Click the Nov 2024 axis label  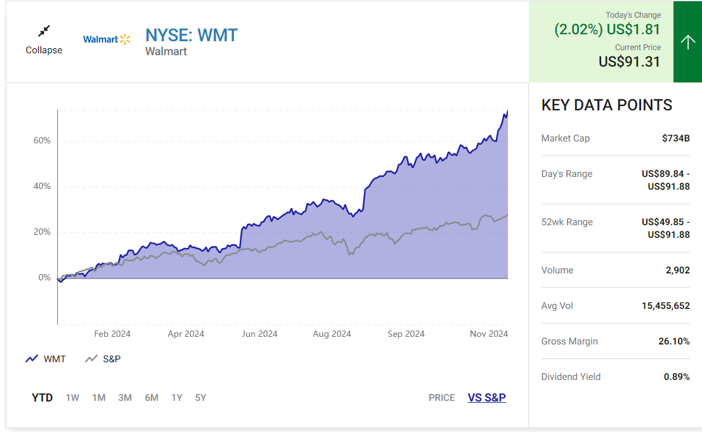pos(489,334)
